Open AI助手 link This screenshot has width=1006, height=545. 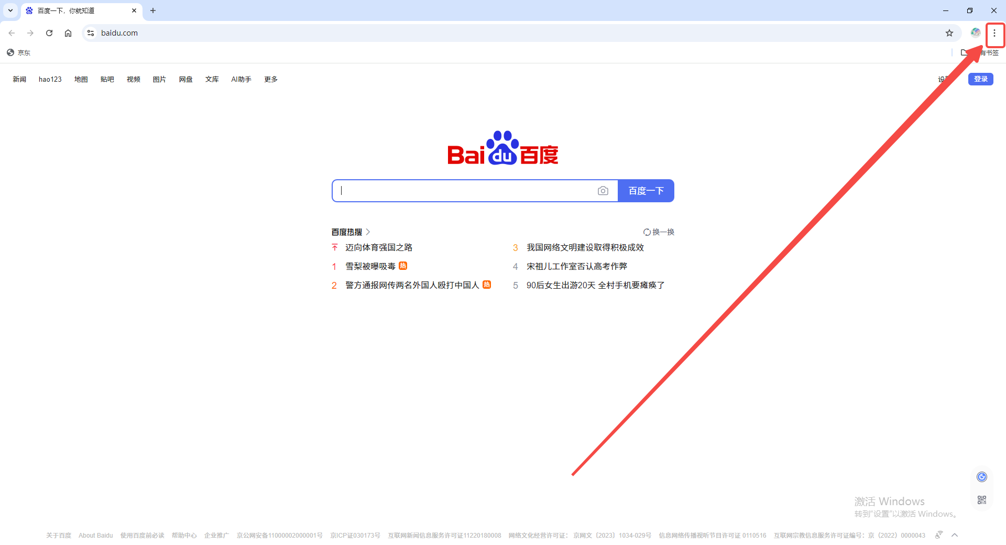242,79
